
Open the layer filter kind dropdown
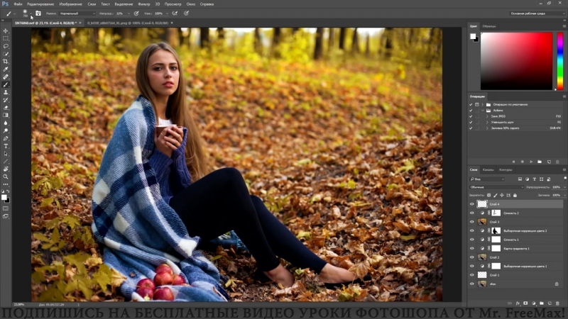pos(487,179)
